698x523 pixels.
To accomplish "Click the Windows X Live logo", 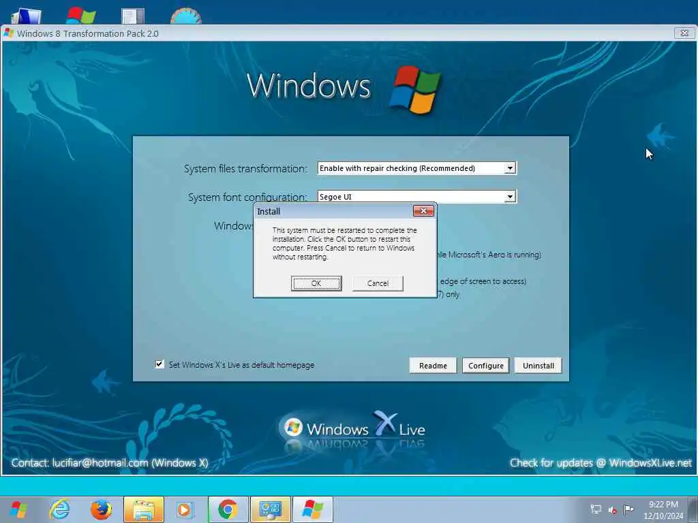I will [x=352, y=427].
